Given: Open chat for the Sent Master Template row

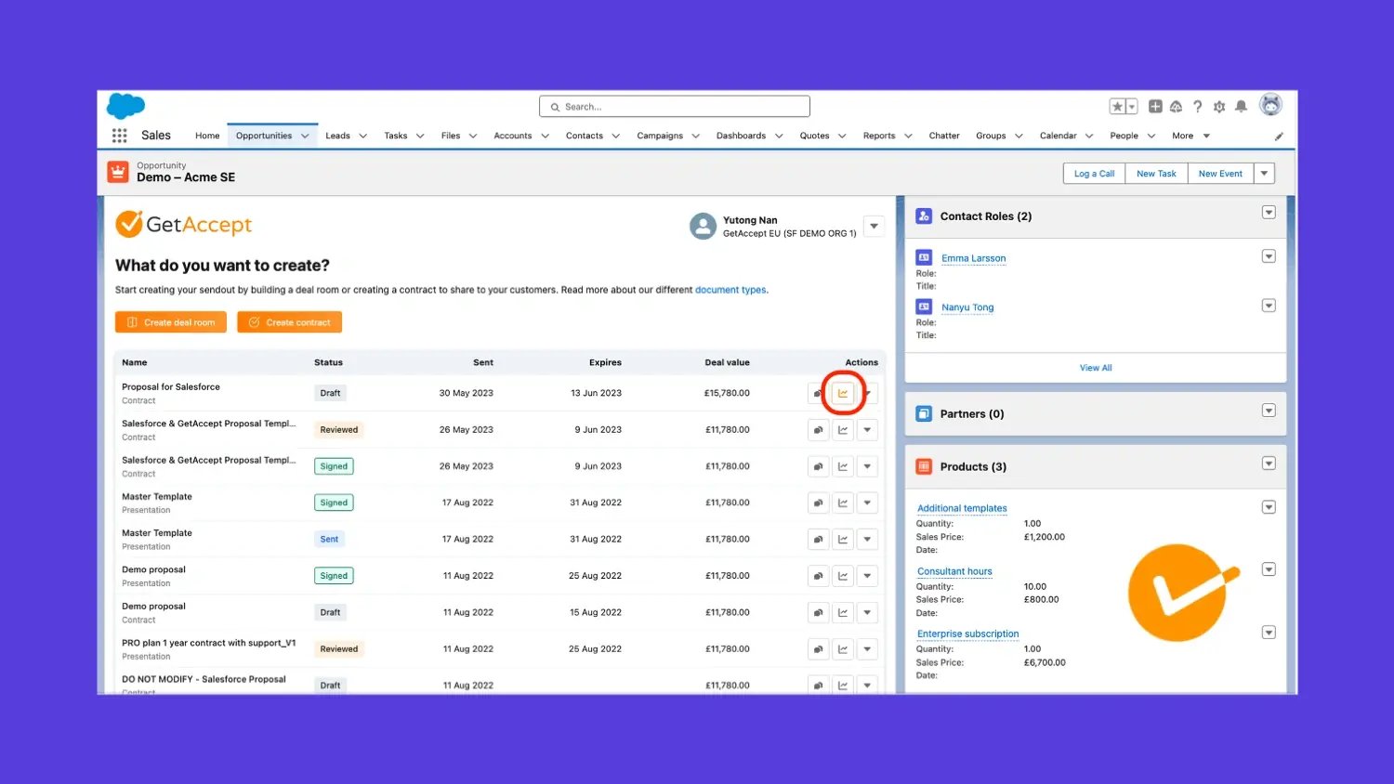Looking at the screenshot, I should point(818,539).
